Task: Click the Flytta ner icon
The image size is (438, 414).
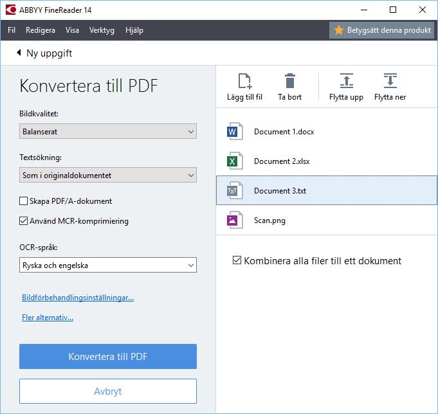Action: (x=390, y=80)
